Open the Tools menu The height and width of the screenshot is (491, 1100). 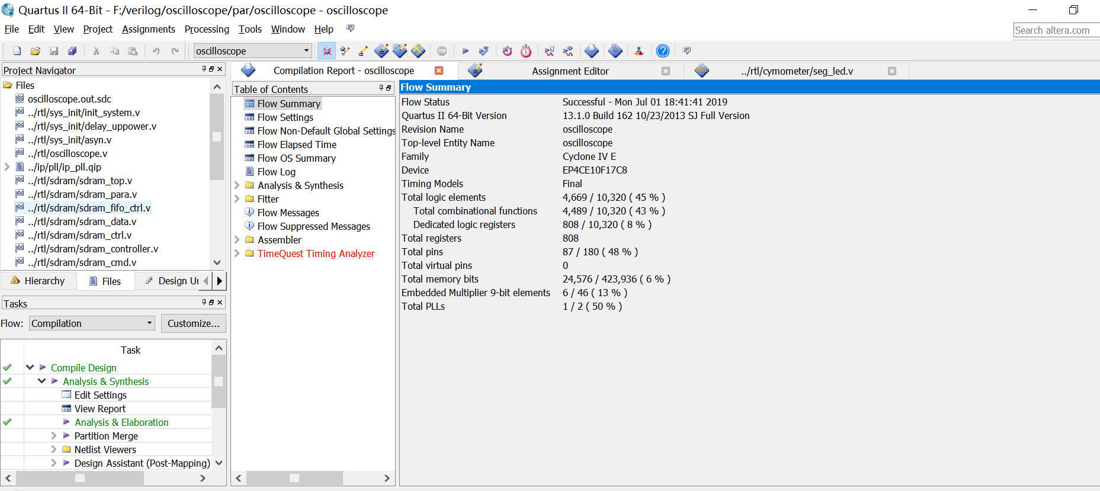250,29
